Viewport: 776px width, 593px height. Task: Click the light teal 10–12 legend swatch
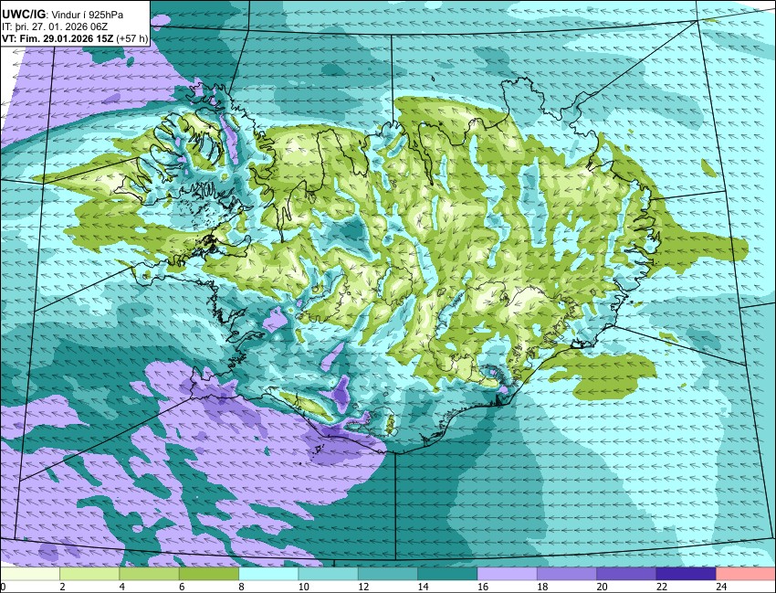click(328, 574)
